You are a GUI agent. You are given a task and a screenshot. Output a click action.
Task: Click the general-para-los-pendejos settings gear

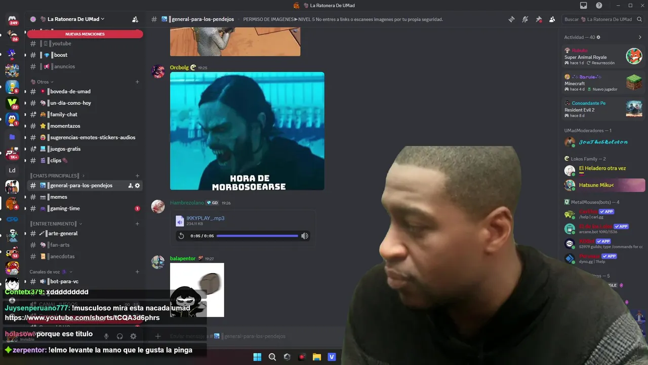point(137,186)
